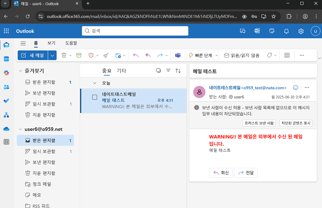Collapse the 오늘 message group

tap(94, 83)
